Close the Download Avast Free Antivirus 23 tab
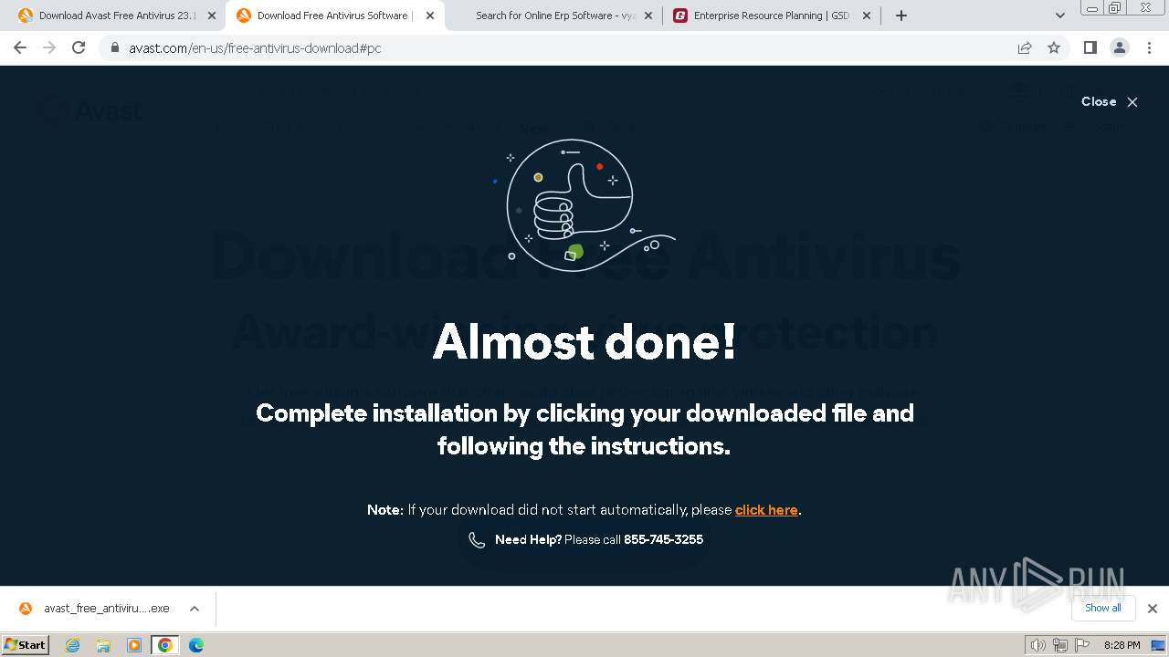The height and width of the screenshot is (657, 1169). 212,16
